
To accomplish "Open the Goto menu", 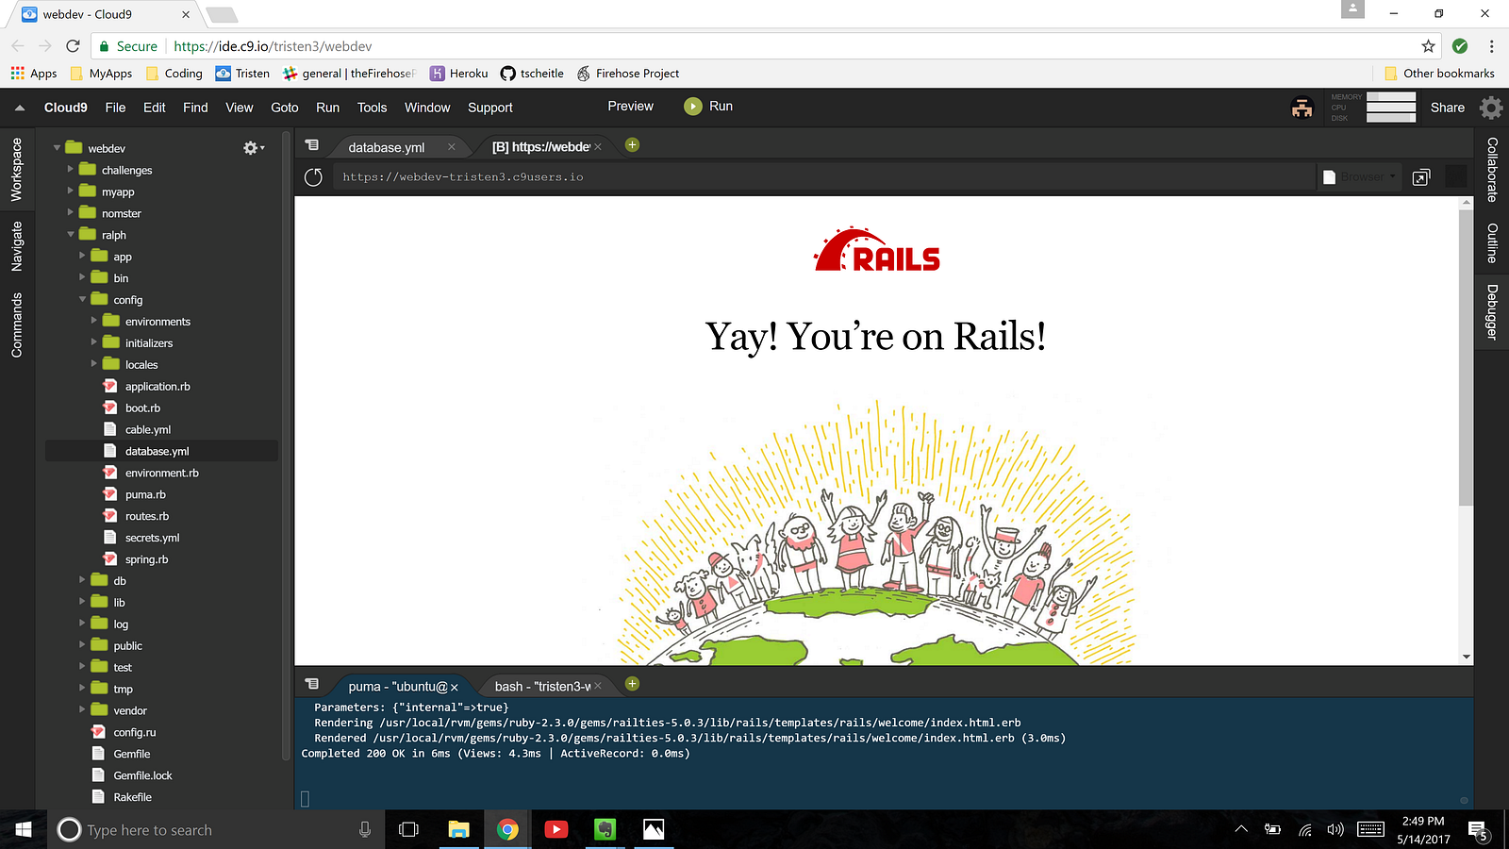I will click(285, 108).
